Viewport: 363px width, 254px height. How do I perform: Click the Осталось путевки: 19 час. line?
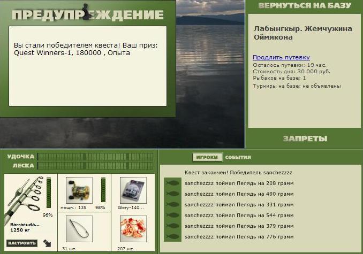tap(289, 65)
